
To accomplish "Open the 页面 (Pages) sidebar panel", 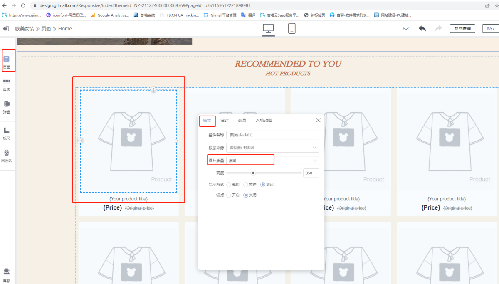I will (7, 61).
